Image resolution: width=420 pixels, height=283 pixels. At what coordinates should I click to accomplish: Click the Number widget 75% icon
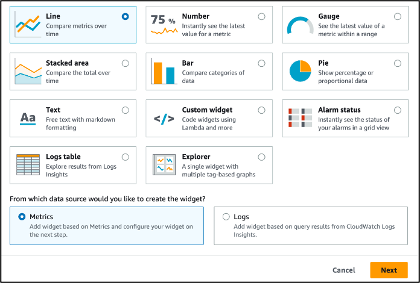pyautogui.click(x=163, y=25)
